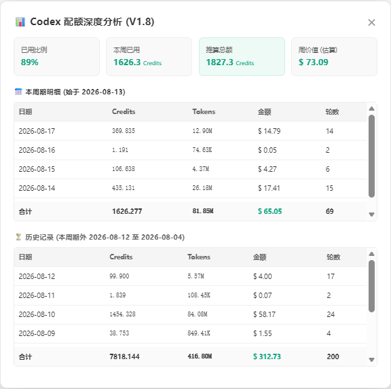Click the 416.80M total tokens value
The width and height of the screenshot is (391, 389).
[x=200, y=356]
